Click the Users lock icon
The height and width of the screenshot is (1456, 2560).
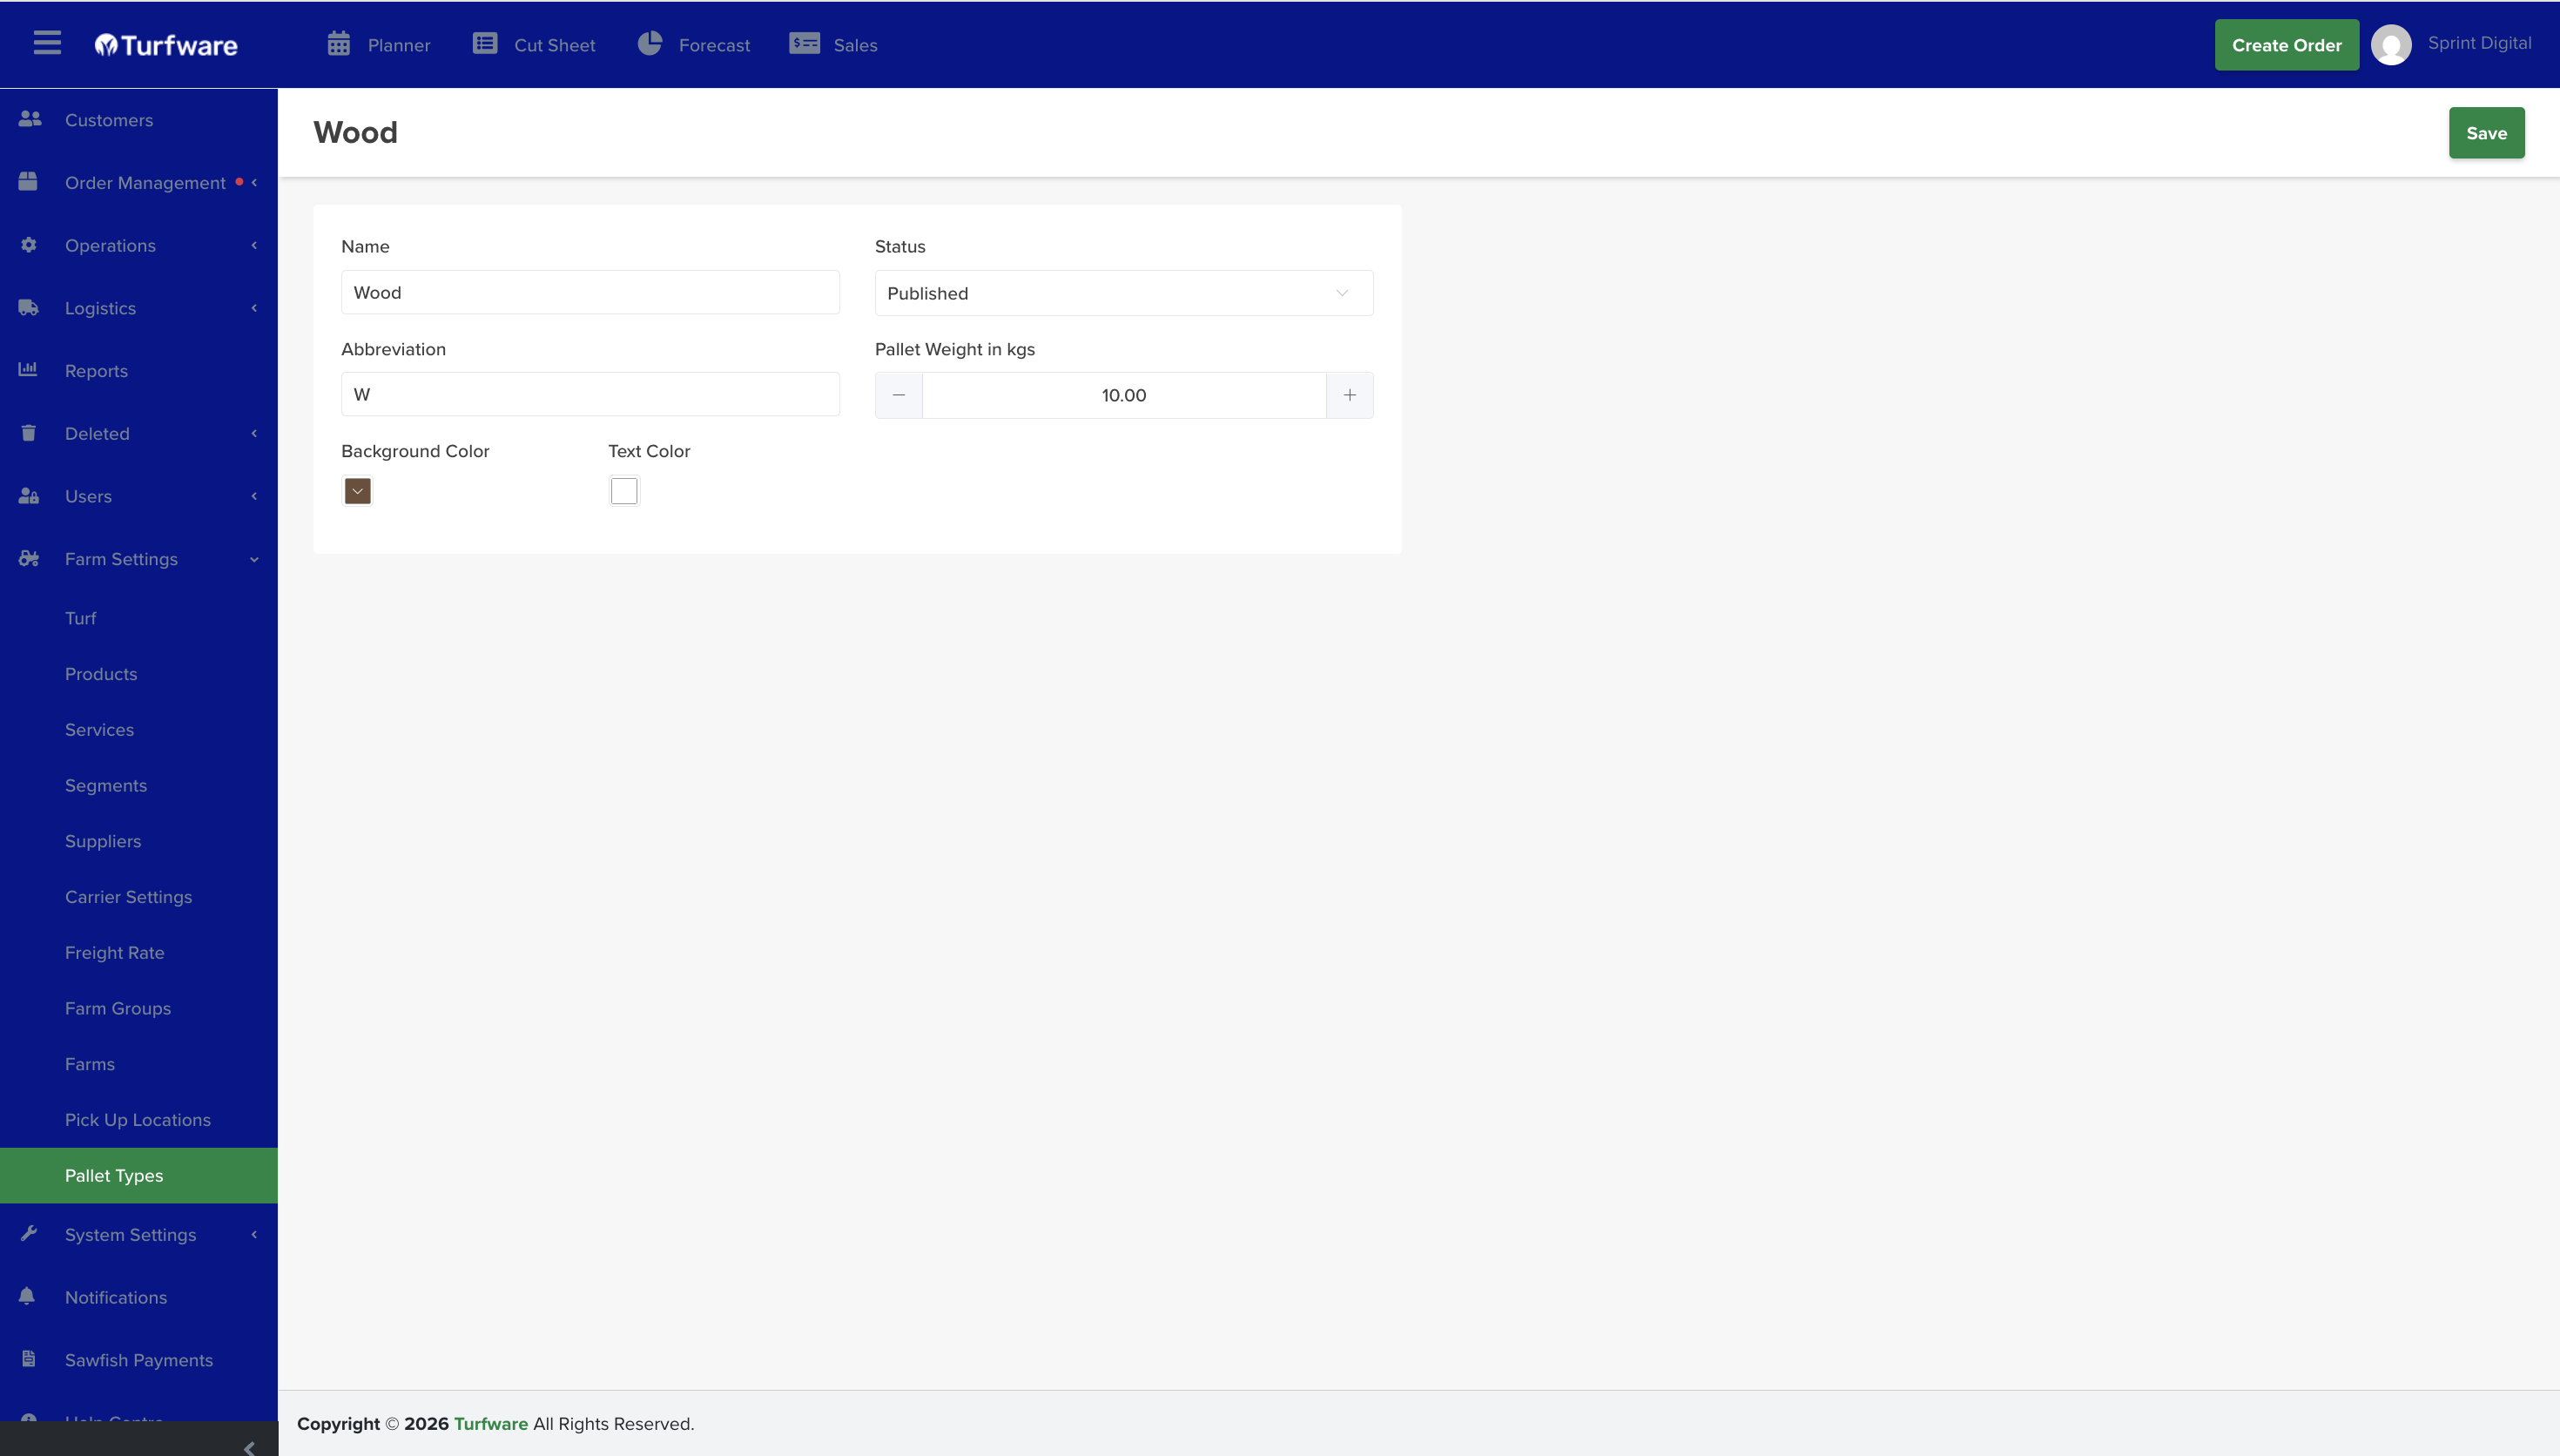[28, 496]
